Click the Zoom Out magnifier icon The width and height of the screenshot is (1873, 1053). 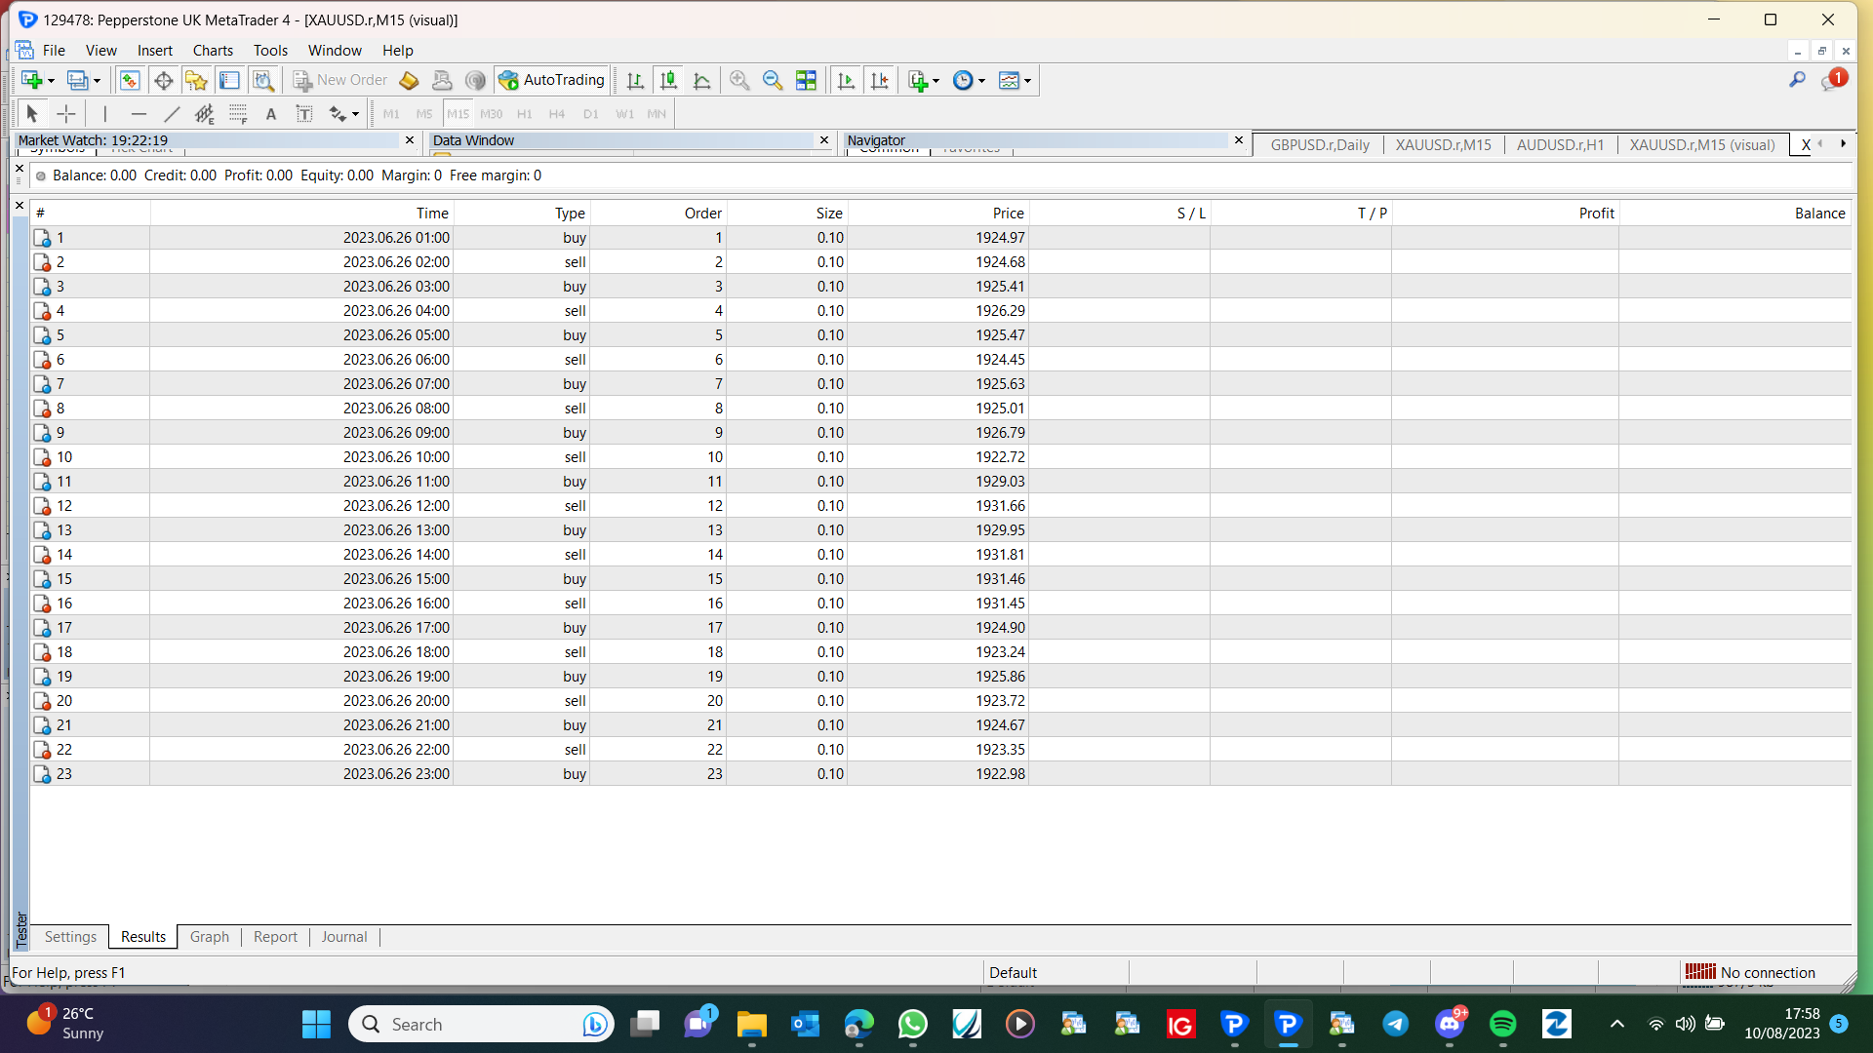coord(773,81)
